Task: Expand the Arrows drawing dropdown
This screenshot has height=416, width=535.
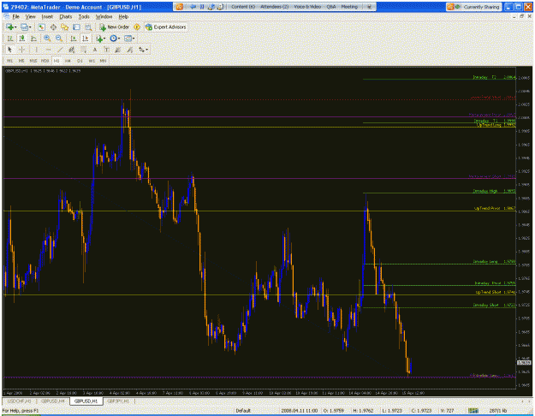Action: [x=147, y=51]
